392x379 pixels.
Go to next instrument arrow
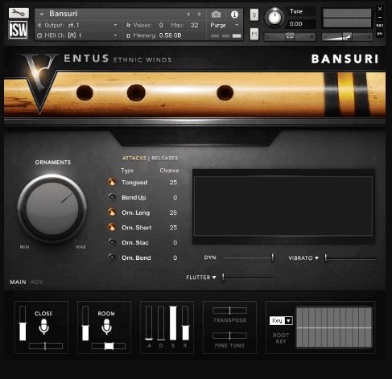tap(200, 14)
